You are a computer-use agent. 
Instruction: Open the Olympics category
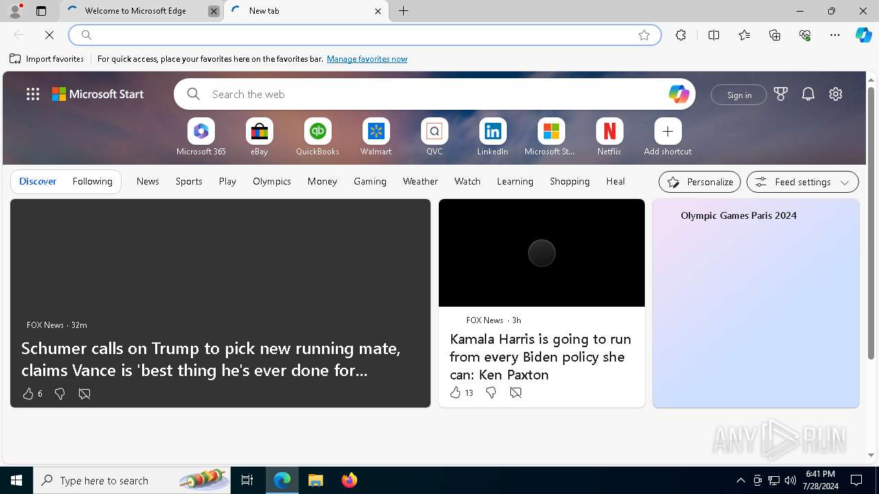click(272, 181)
